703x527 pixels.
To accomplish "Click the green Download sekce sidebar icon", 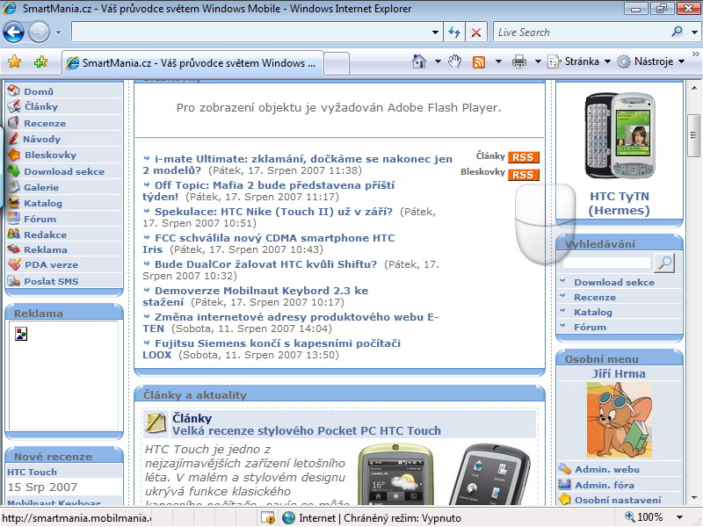I will pos(14,170).
